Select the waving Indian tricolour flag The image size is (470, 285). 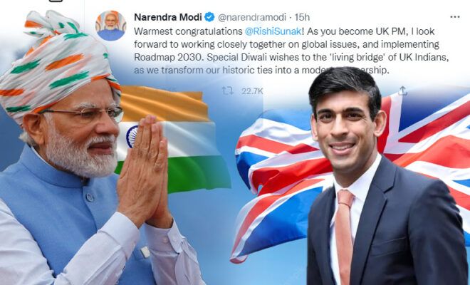[174, 140]
